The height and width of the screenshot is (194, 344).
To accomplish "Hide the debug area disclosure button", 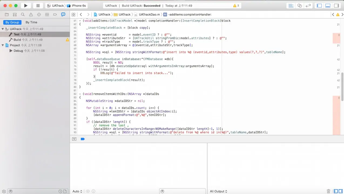I will pos(74,139).
